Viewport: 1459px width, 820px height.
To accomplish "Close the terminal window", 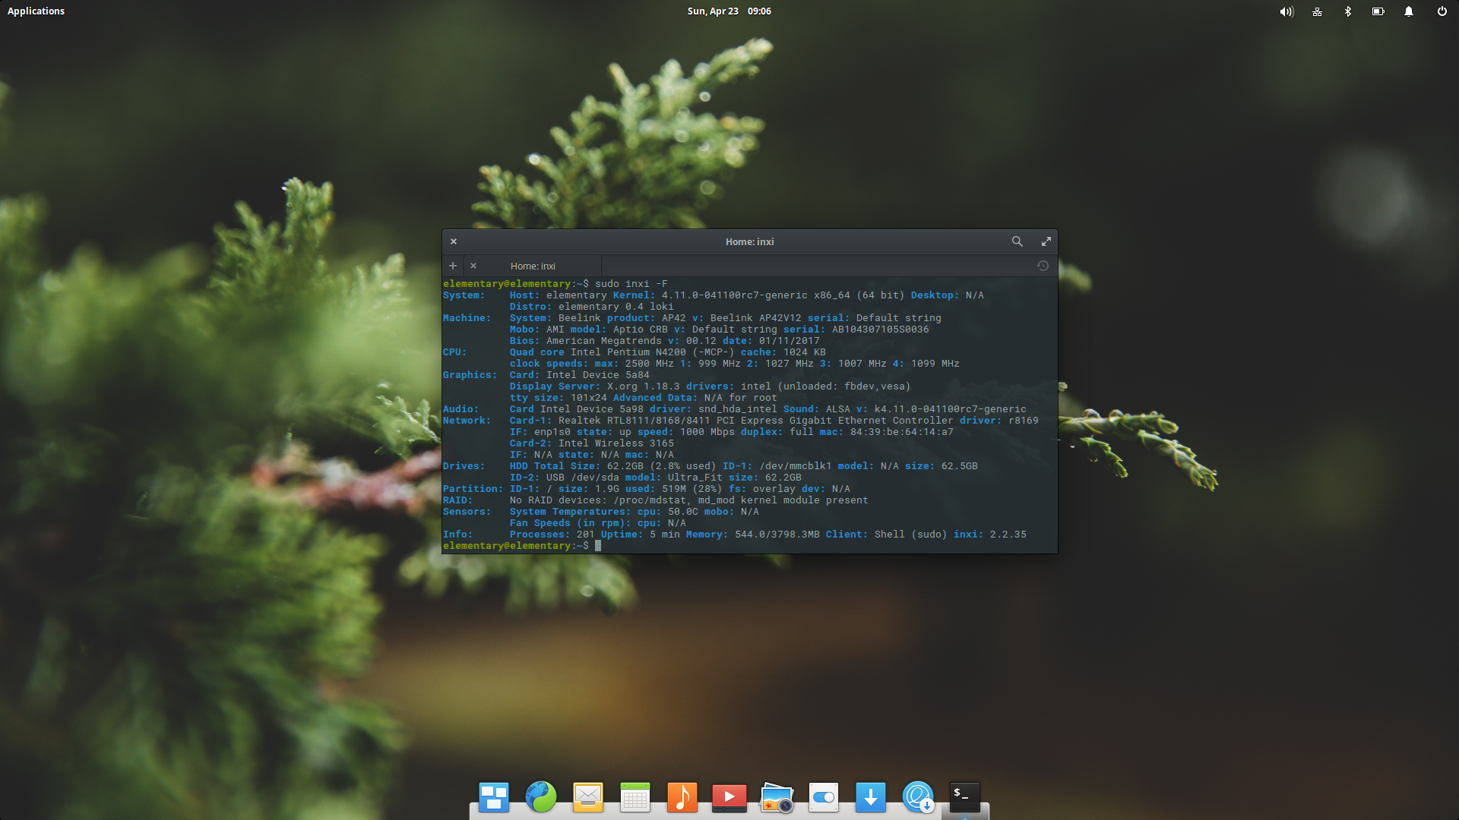I will [x=454, y=241].
